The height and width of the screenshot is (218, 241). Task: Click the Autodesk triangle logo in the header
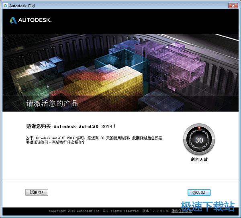[13, 20]
